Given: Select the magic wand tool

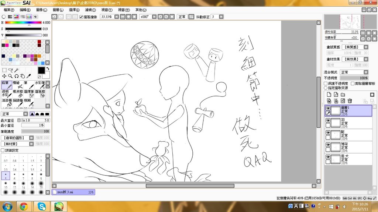Looking at the screenshot, I should 16,70.
